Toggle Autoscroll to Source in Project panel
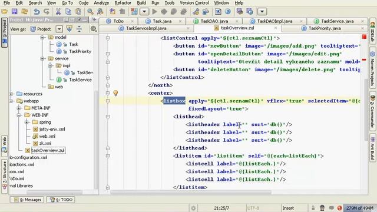 coord(70,29)
